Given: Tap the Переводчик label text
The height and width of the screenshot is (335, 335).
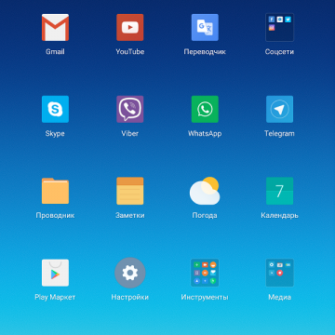Looking at the screenshot, I should tap(205, 52).
